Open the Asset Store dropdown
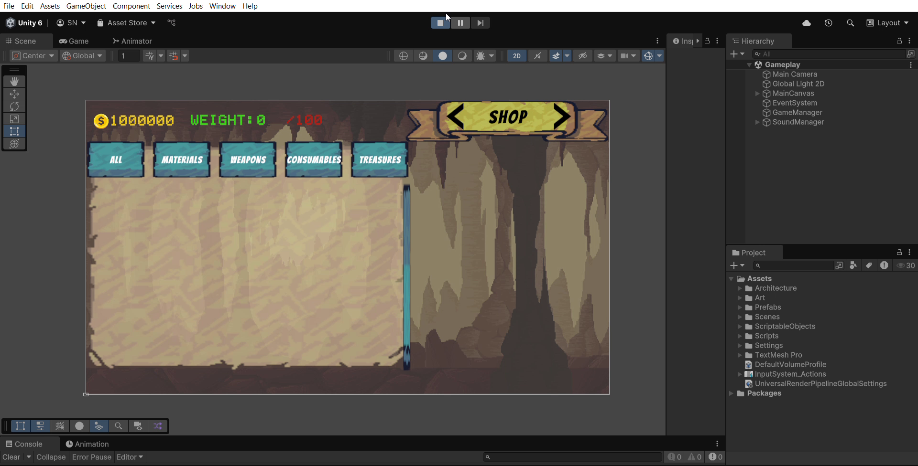 pyautogui.click(x=127, y=23)
